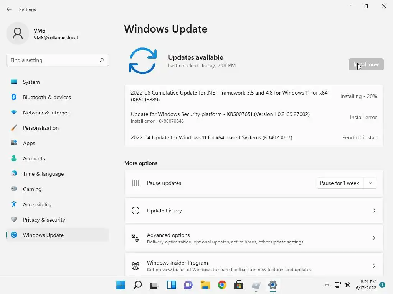Select Bluetooth & devices in the sidebar
The image size is (393, 294).
[58, 97]
